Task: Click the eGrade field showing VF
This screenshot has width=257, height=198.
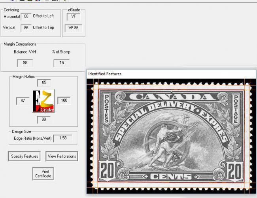Action: [74, 17]
